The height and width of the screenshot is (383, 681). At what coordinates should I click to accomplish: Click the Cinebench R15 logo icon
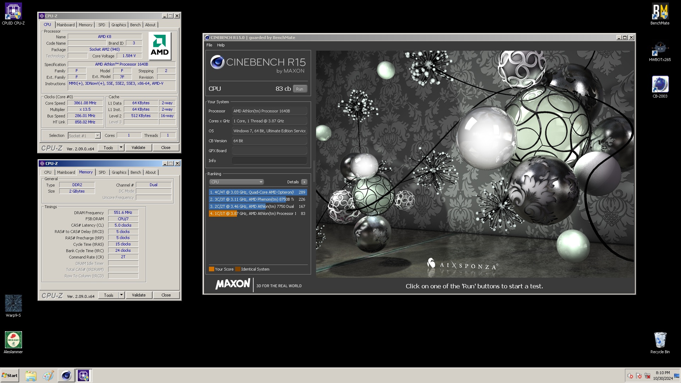pyautogui.click(x=217, y=62)
